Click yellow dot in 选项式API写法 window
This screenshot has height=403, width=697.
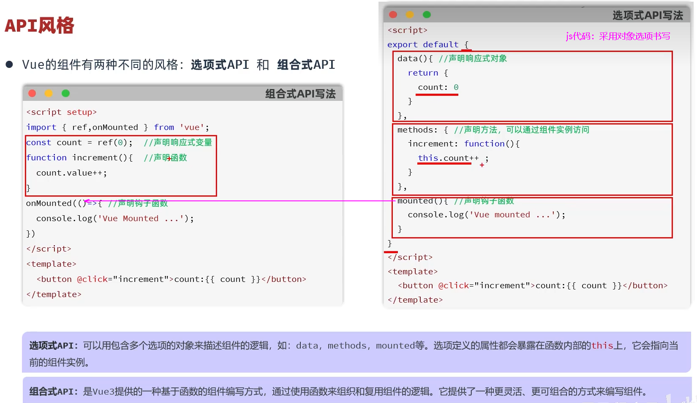click(x=410, y=15)
